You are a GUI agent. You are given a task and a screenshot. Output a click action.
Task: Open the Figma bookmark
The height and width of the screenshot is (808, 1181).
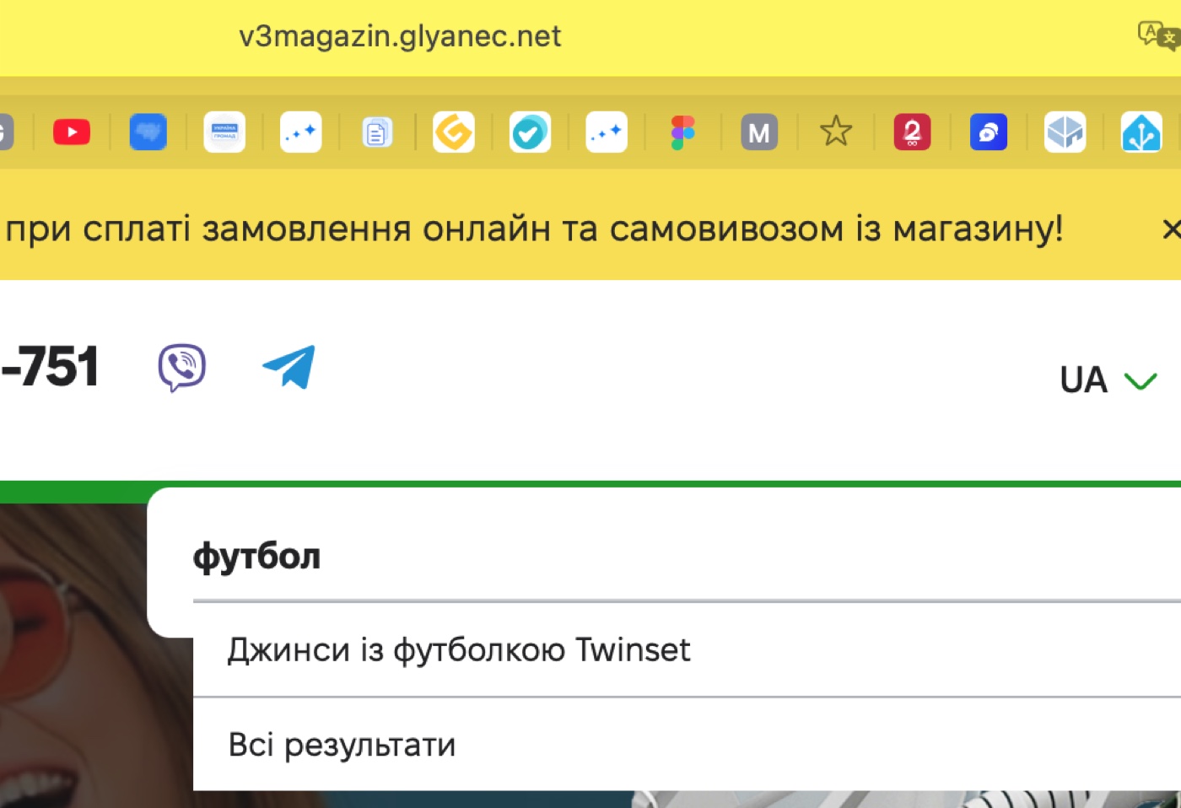(x=682, y=132)
